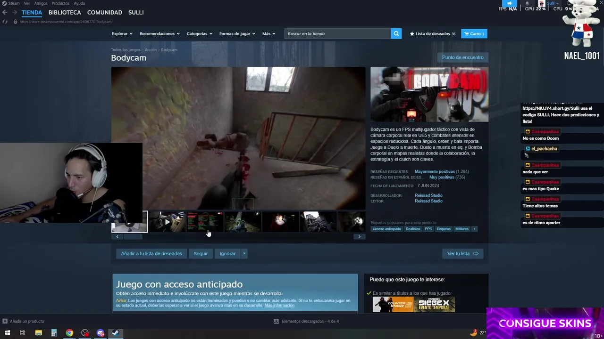Viewport: 604px width, 339px height.
Task: Switch to the SULLI profile tab
Action: point(136,12)
